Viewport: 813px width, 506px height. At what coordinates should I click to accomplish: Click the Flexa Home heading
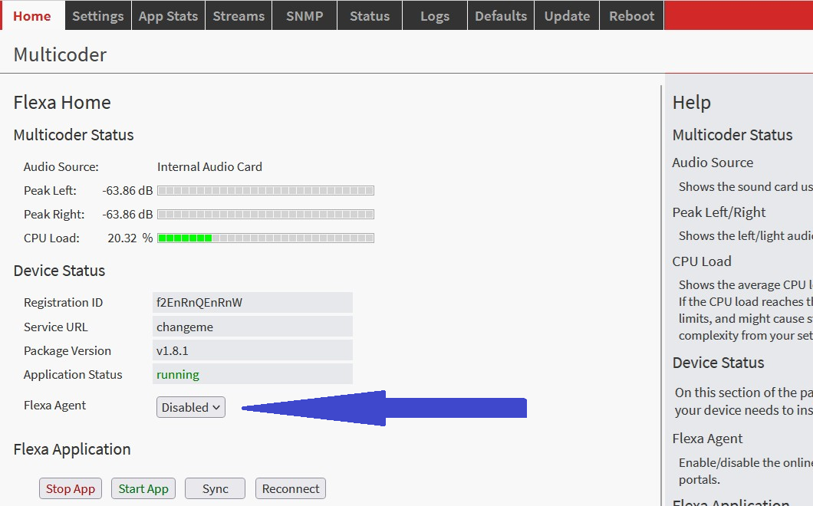click(x=62, y=102)
